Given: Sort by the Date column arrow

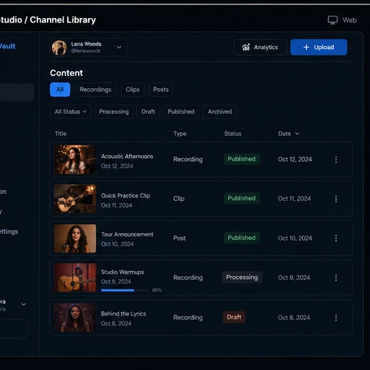Looking at the screenshot, I should pos(297,134).
